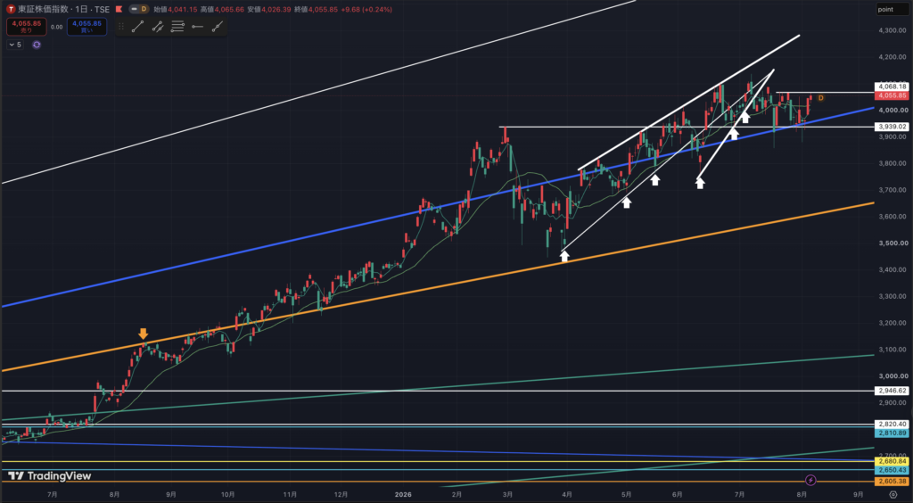
Task: Select the parallel channel drawing tool
Action: point(158,26)
